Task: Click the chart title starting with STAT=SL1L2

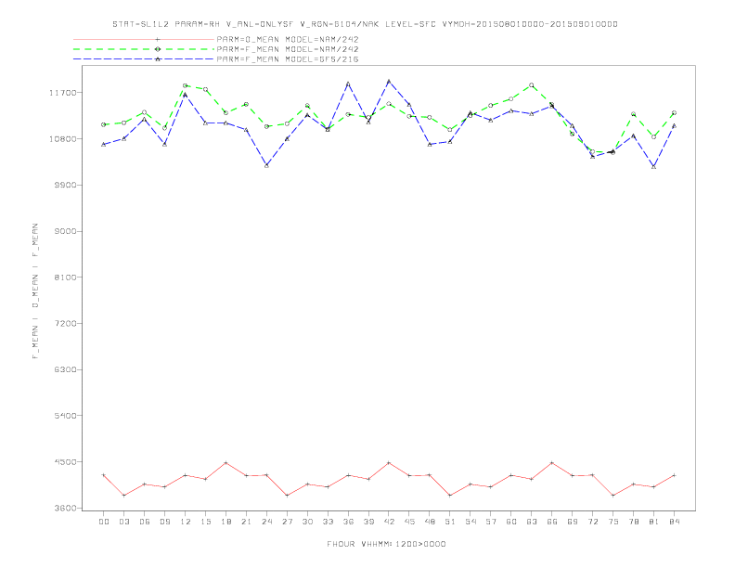Action: 365,24
